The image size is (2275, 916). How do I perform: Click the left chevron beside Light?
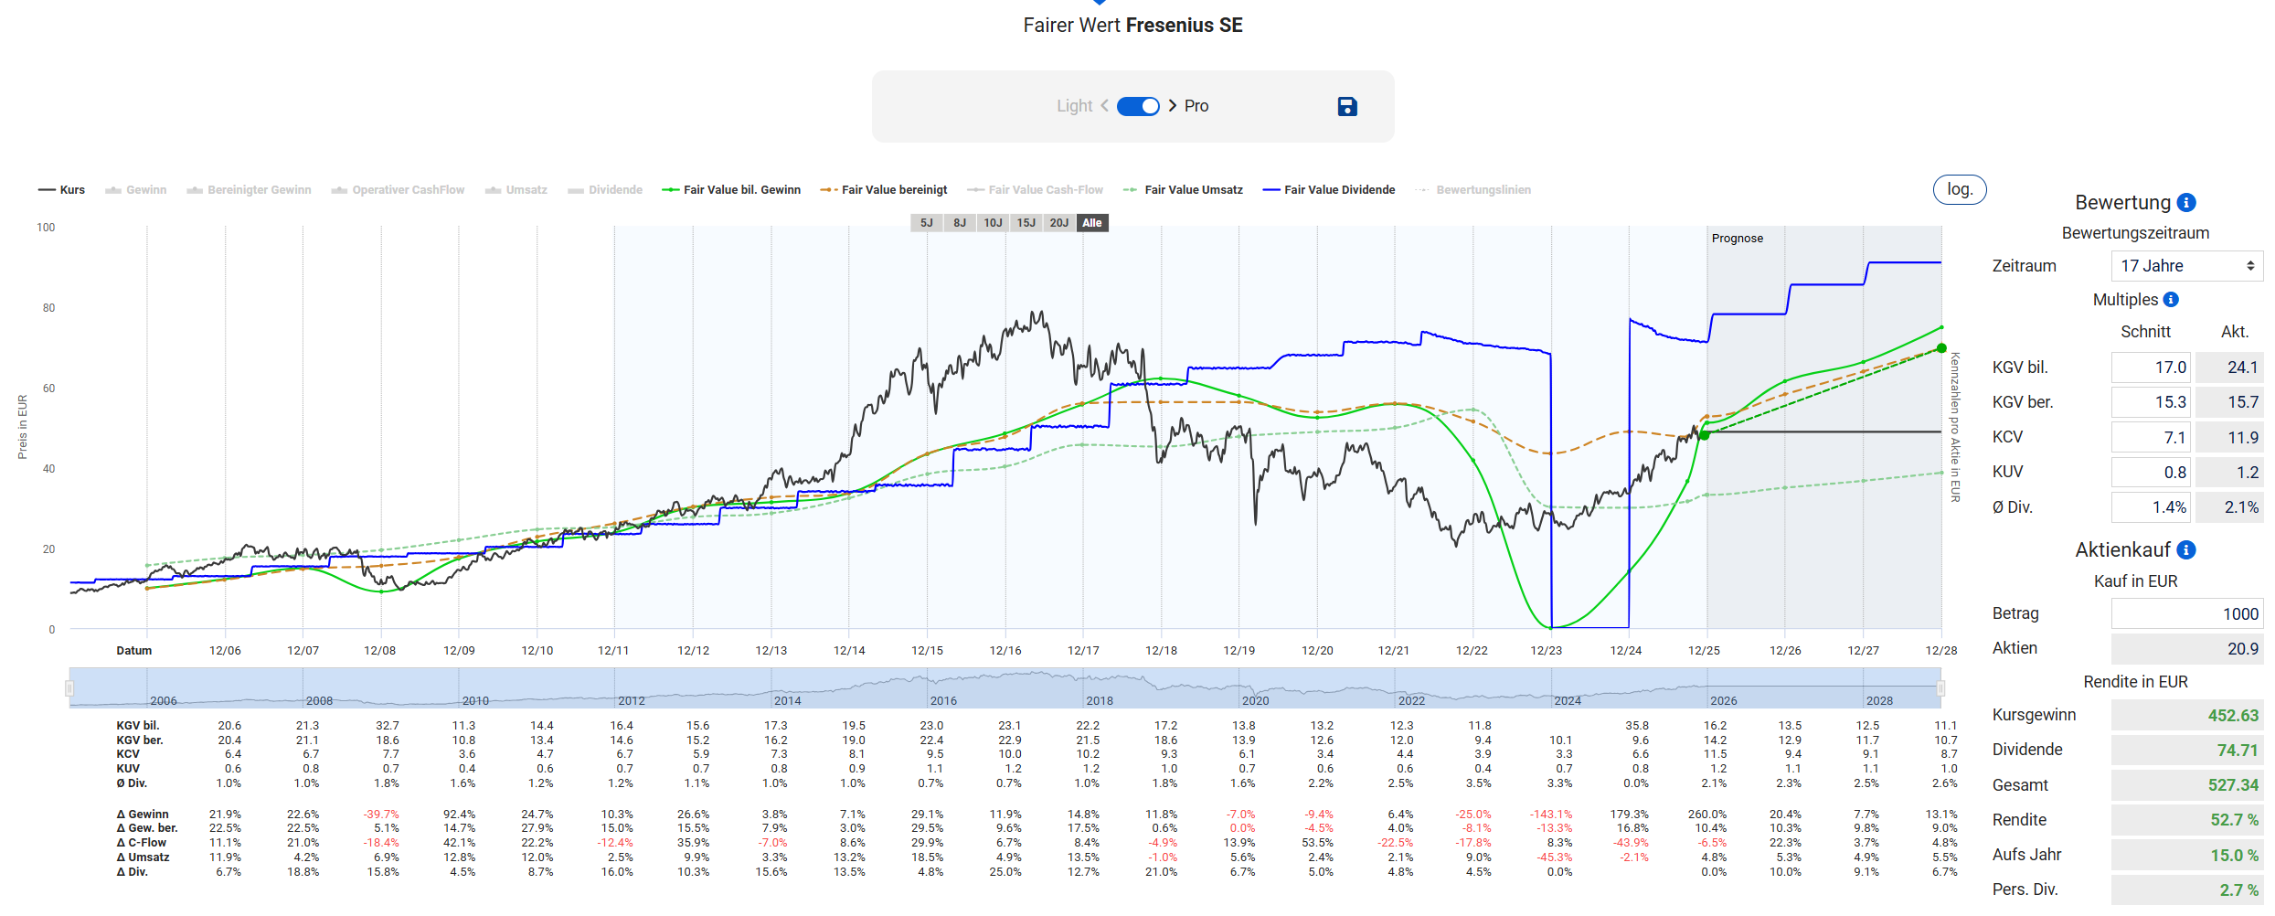pos(1104,106)
